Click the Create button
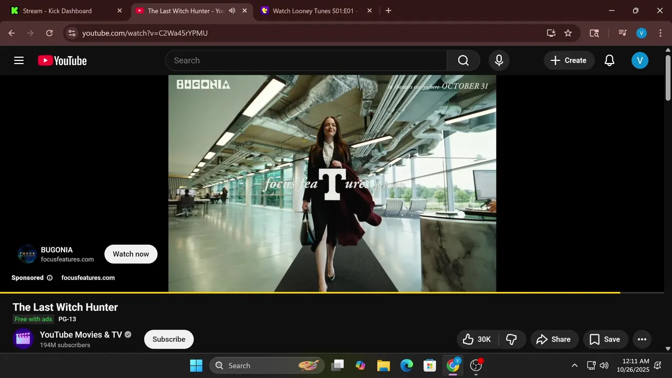 pos(569,60)
